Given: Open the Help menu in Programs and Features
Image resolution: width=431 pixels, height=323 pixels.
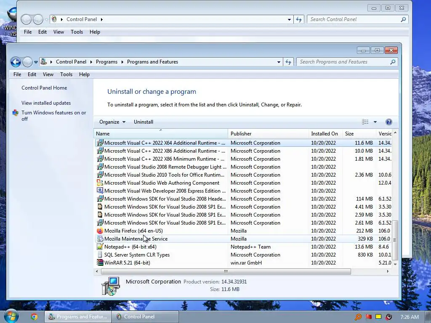Looking at the screenshot, I should (84, 74).
